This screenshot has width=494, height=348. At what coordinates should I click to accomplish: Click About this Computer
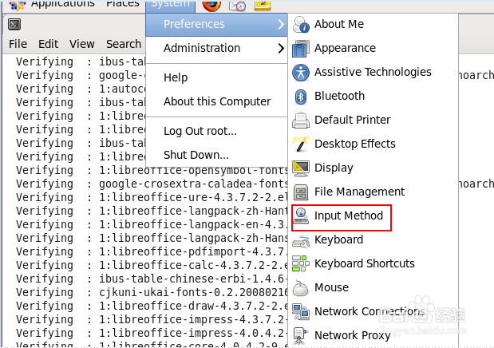[216, 102]
